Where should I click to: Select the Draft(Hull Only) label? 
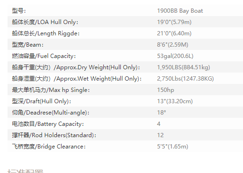tap(42, 101)
